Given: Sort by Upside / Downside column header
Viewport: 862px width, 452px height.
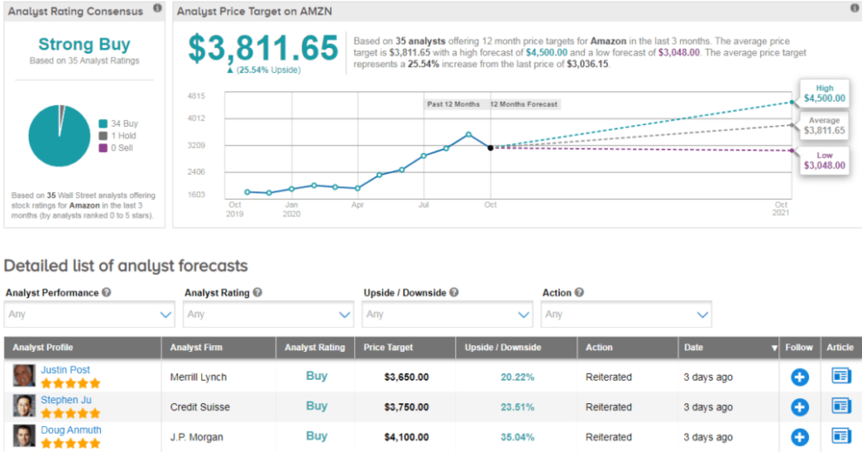Looking at the screenshot, I should pos(503,347).
